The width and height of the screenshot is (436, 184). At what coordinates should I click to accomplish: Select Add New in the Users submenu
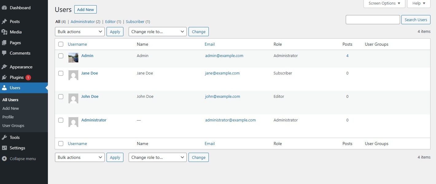click(x=11, y=108)
